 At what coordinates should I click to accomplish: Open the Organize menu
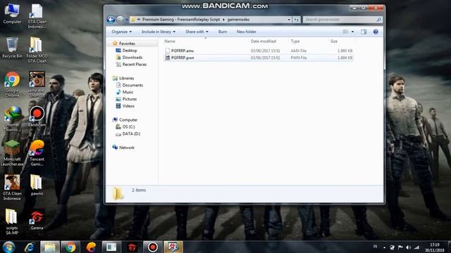coord(121,32)
